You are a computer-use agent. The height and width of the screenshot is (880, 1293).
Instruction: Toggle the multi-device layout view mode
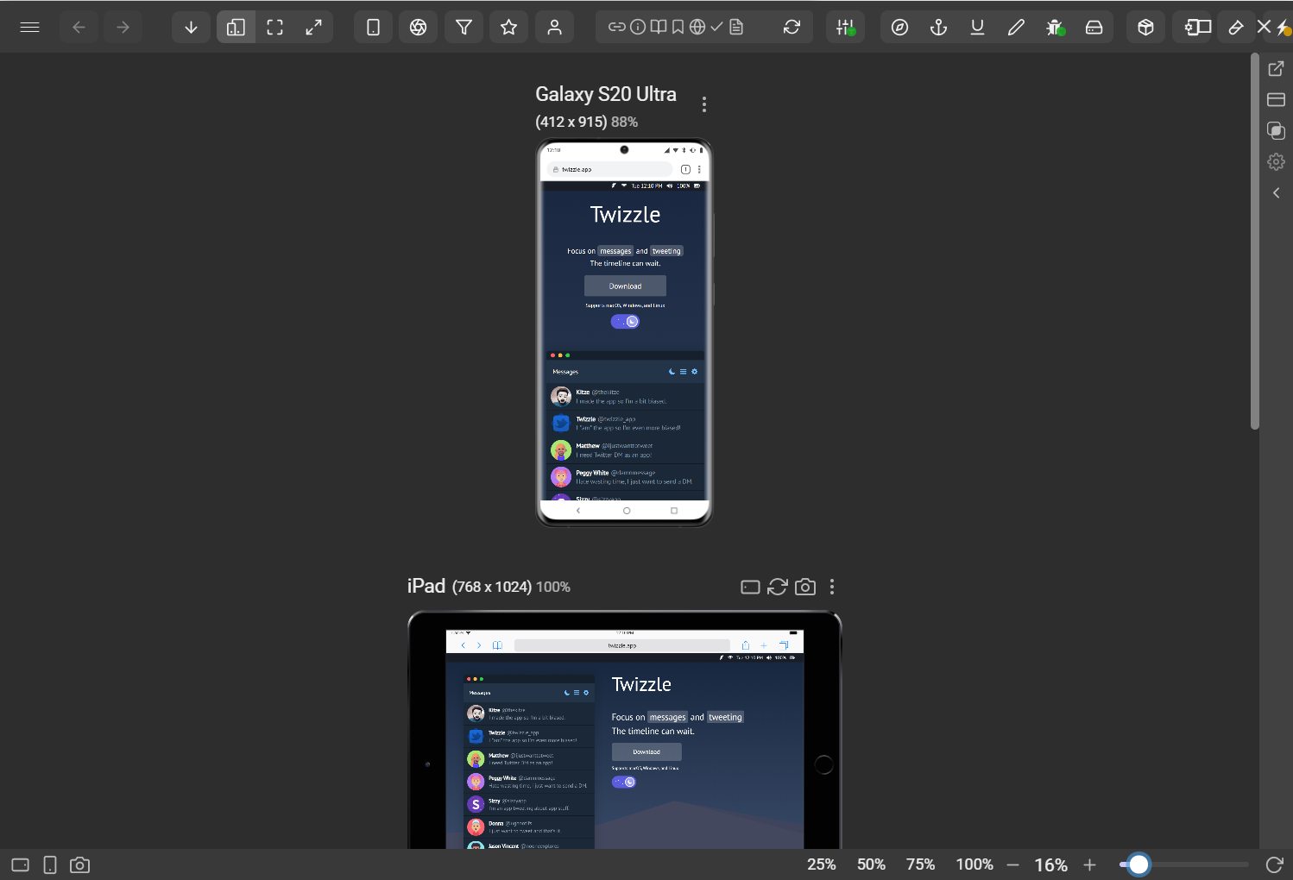tap(236, 27)
